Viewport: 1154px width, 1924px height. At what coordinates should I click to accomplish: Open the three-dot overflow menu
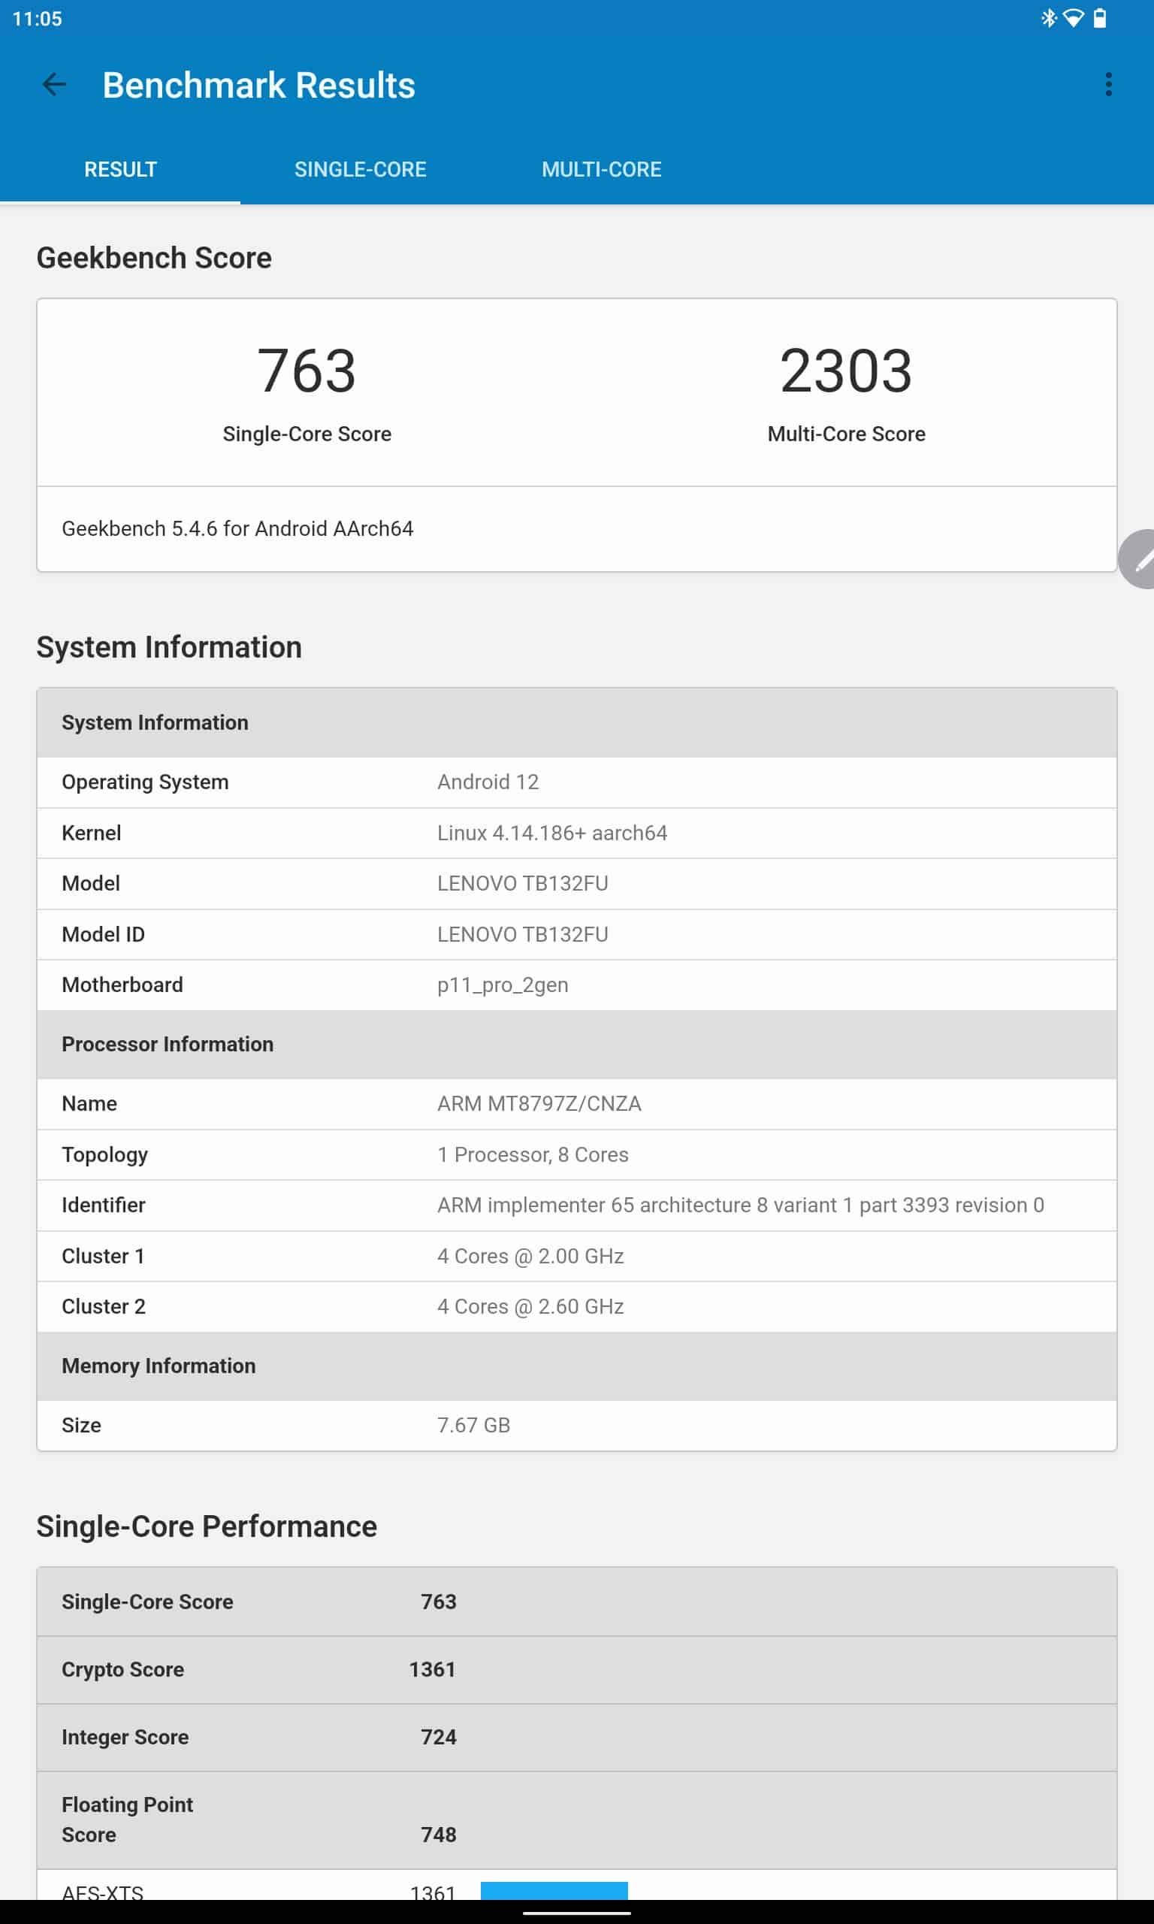point(1108,85)
